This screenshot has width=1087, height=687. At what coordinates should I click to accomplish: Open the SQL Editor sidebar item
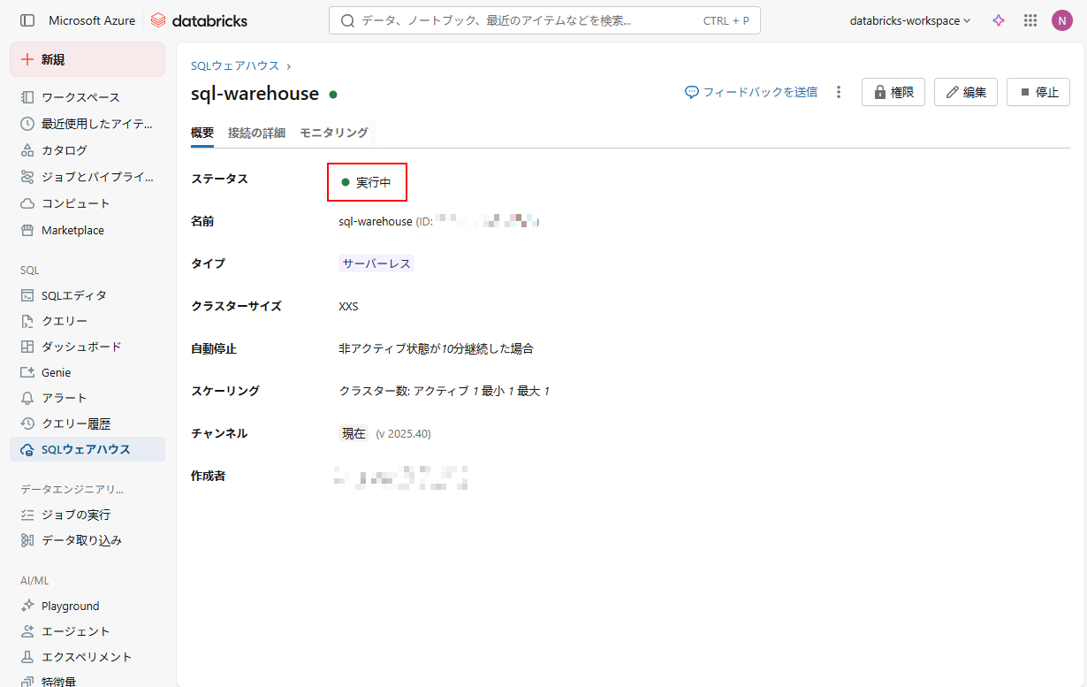(73, 295)
